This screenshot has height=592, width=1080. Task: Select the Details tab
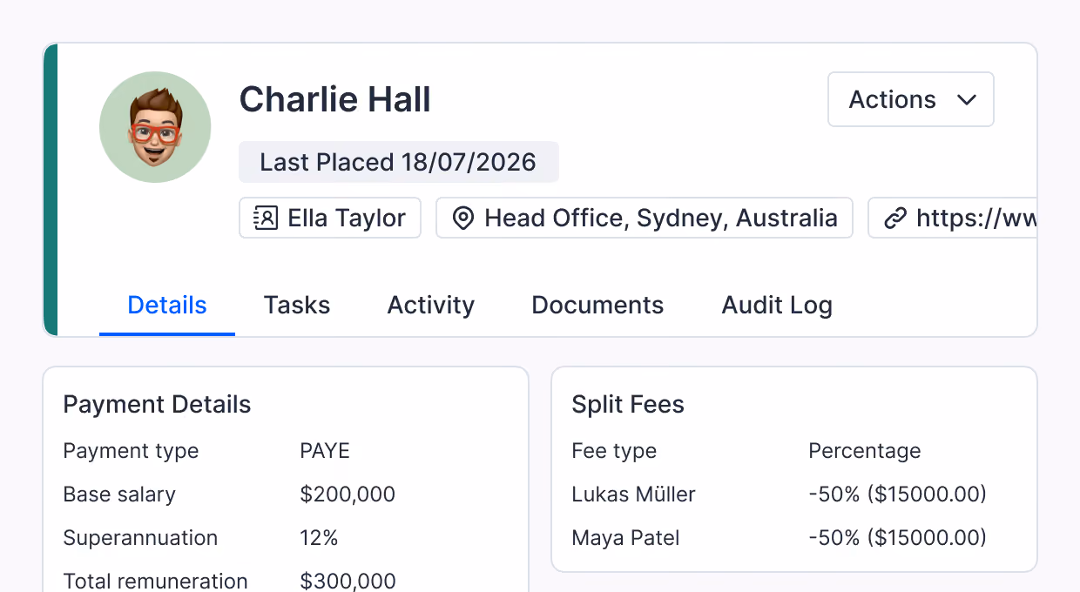coord(167,306)
